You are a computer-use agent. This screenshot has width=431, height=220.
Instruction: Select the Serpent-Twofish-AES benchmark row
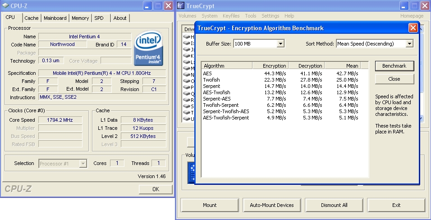[280, 111]
